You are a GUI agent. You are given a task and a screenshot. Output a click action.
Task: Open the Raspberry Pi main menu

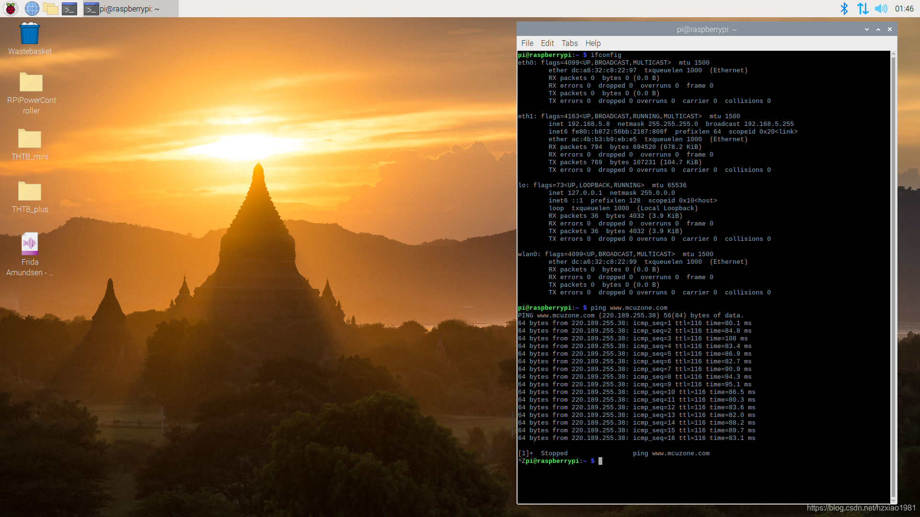click(x=11, y=9)
